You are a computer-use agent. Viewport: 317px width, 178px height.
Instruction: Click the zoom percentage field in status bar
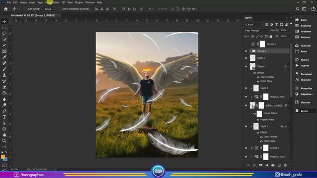coord(14,169)
